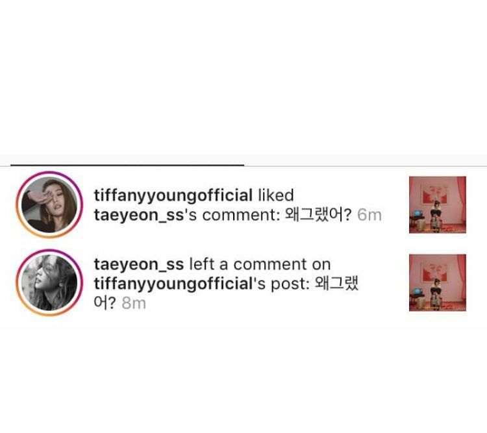Visit taeyeon_ss profile in the left a comment row

139,264
